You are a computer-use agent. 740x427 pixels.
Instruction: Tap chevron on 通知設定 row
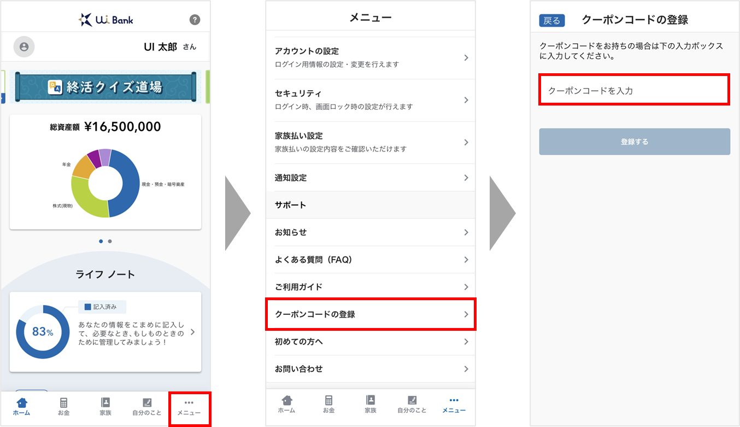point(466,178)
